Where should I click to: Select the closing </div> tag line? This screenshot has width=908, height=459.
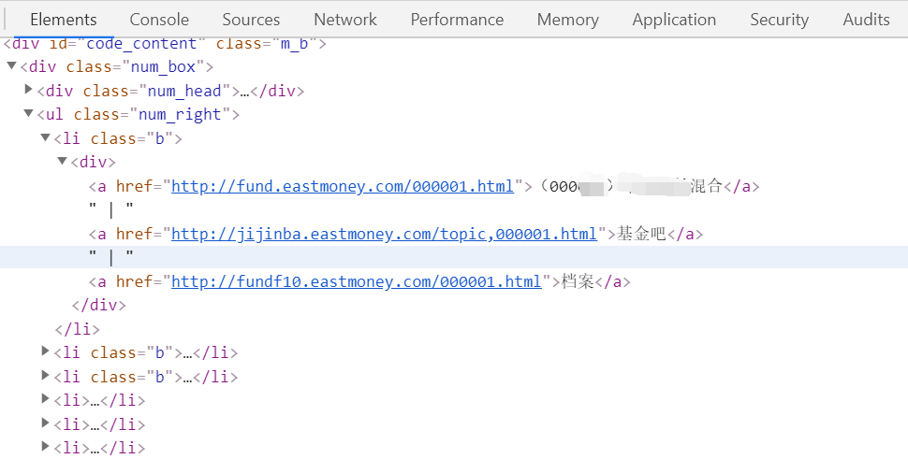[x=98, y=306]
